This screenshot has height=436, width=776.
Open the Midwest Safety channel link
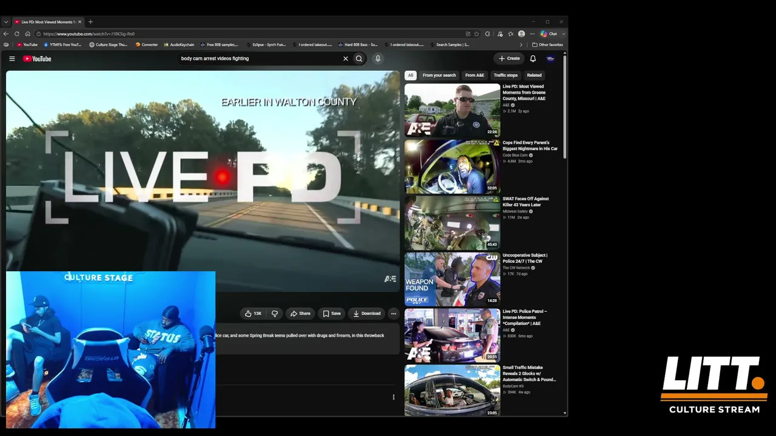click(515, 211)
